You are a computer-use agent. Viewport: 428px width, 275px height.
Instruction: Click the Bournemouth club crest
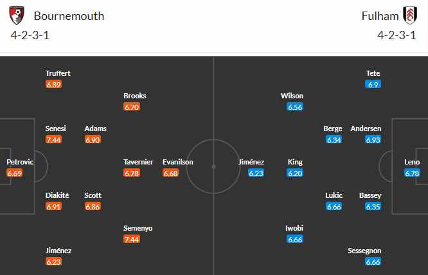[x=18, y=15]
